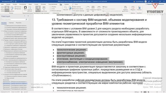Collapse heading 9 in the navigation tree
The height and width of the screenshot is (93, 166).
2,60
